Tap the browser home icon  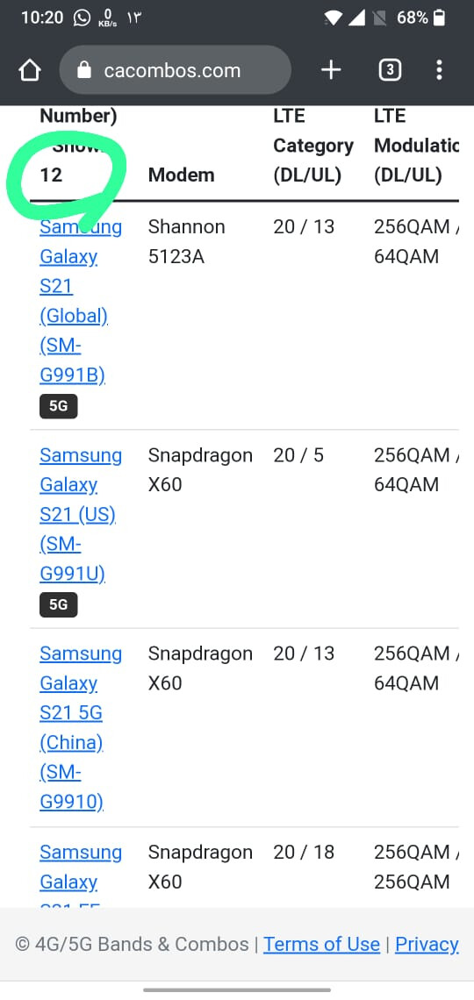tap(30, 70)
